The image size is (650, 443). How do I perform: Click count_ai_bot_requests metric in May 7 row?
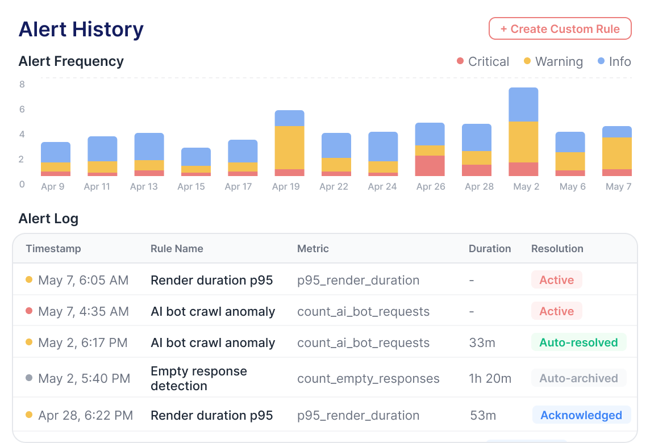click(363, 311)
